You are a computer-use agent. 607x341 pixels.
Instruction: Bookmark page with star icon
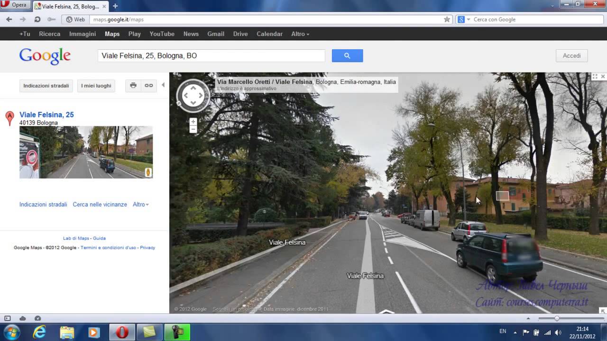pos(447,19)
